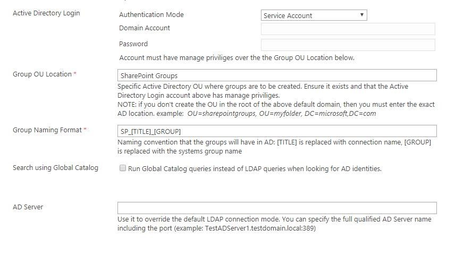Click the Domain Account text field

pos(348,29)
